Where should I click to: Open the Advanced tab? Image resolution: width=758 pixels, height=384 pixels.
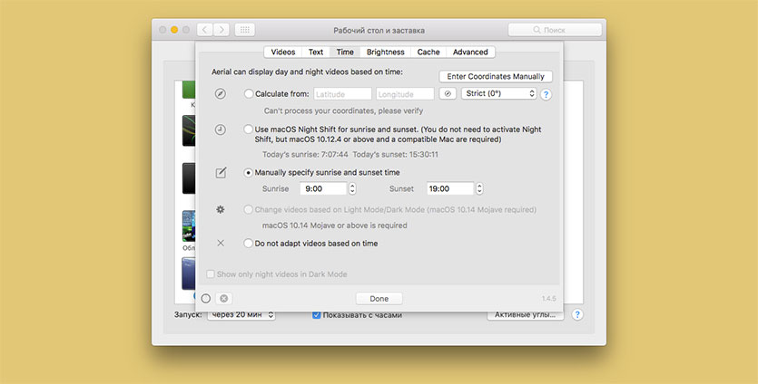470,53
